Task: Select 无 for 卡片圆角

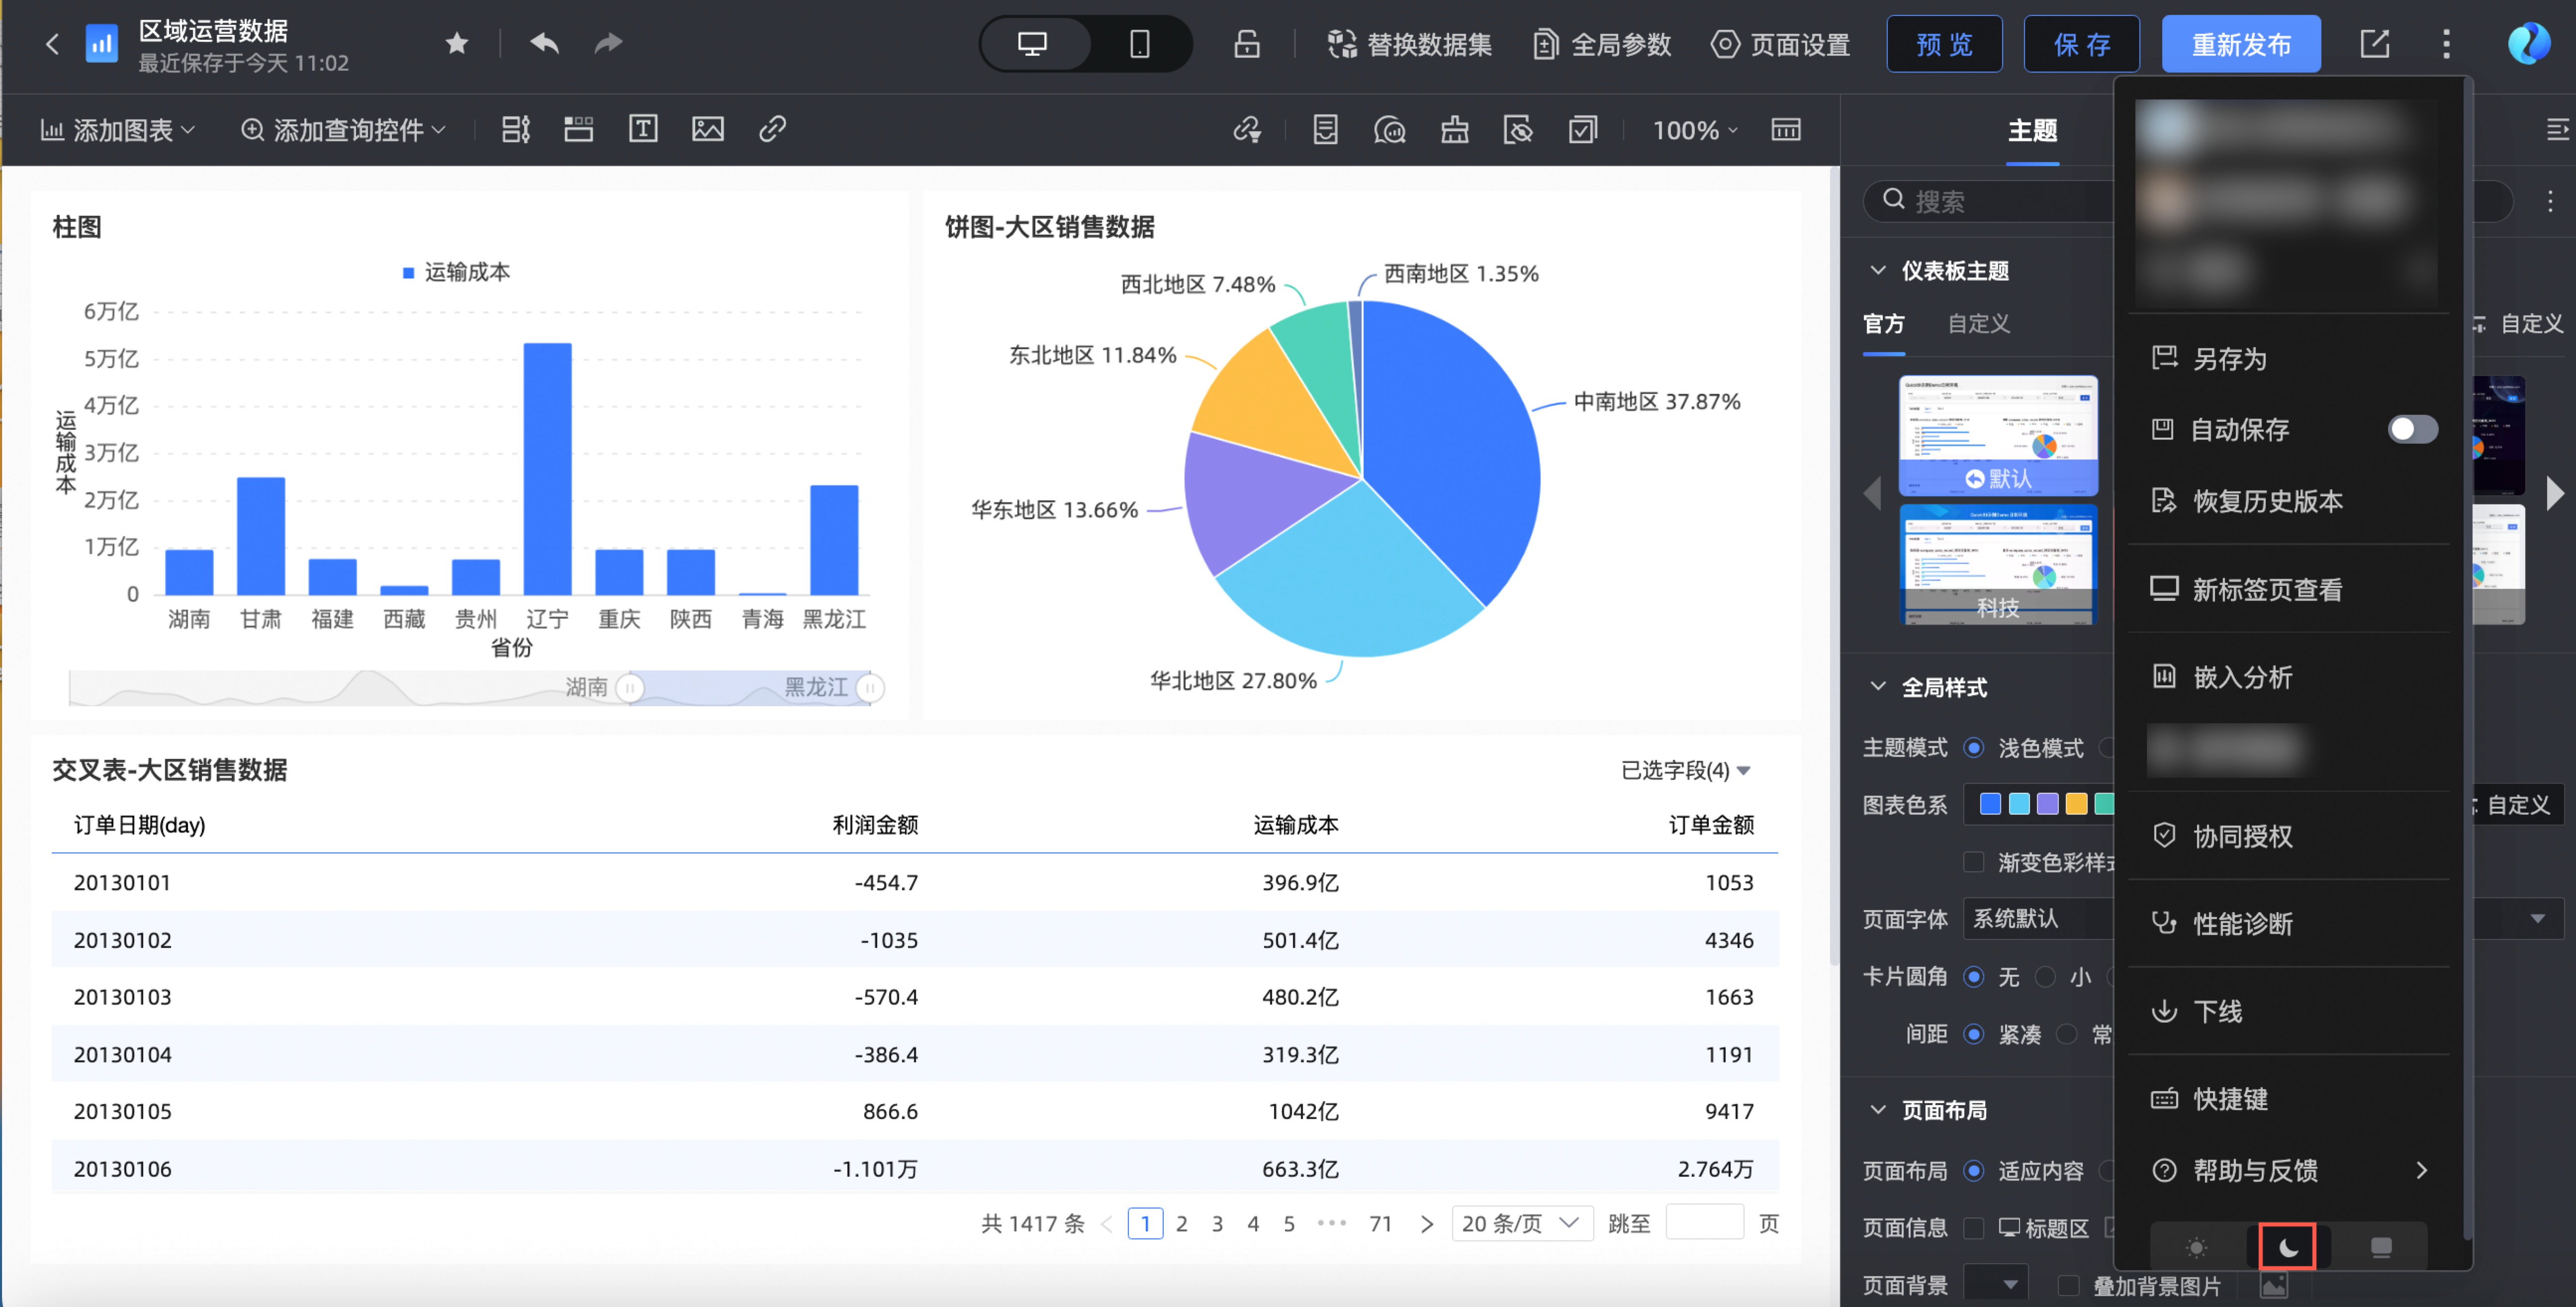Action: click(1974, 976)
